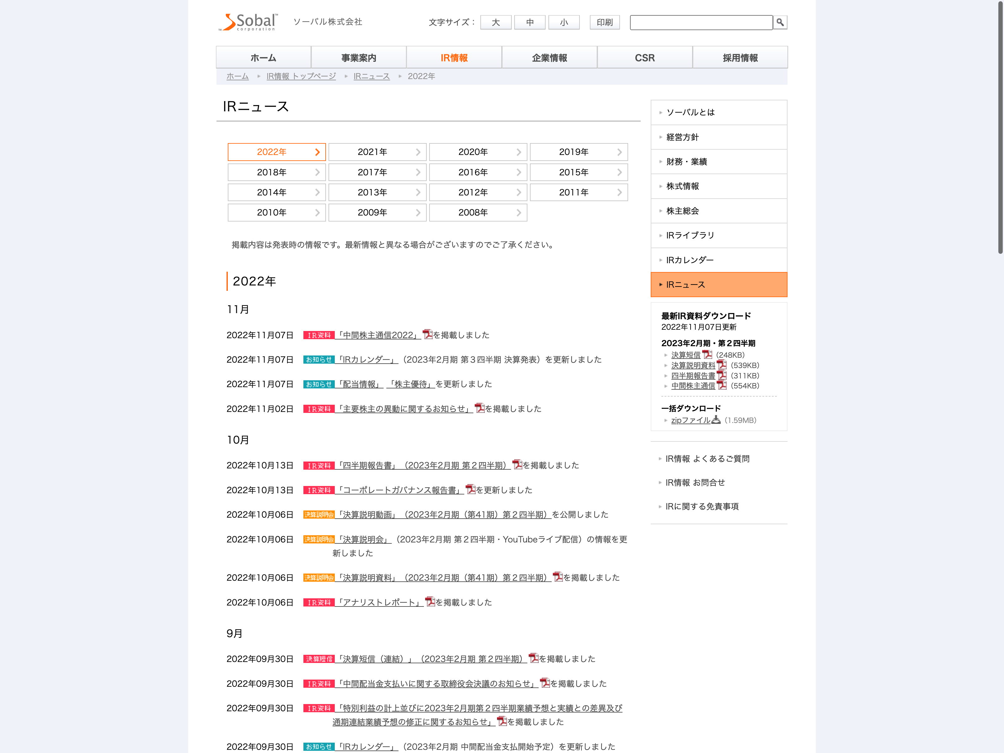Set font size to 小
The image size is (1004, 753).
click(x=564, y=22)
